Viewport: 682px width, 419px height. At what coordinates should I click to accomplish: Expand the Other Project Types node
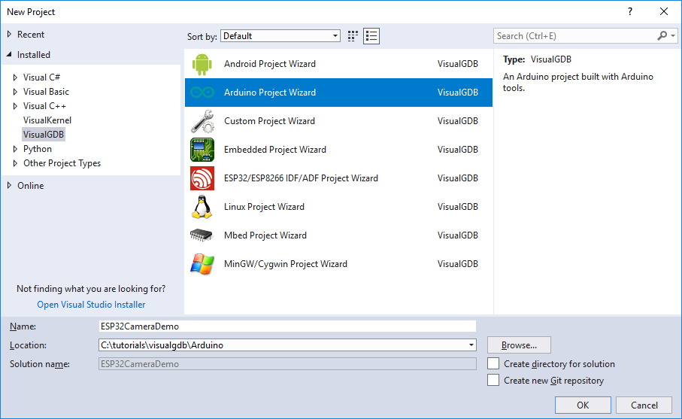coord(15,163)
